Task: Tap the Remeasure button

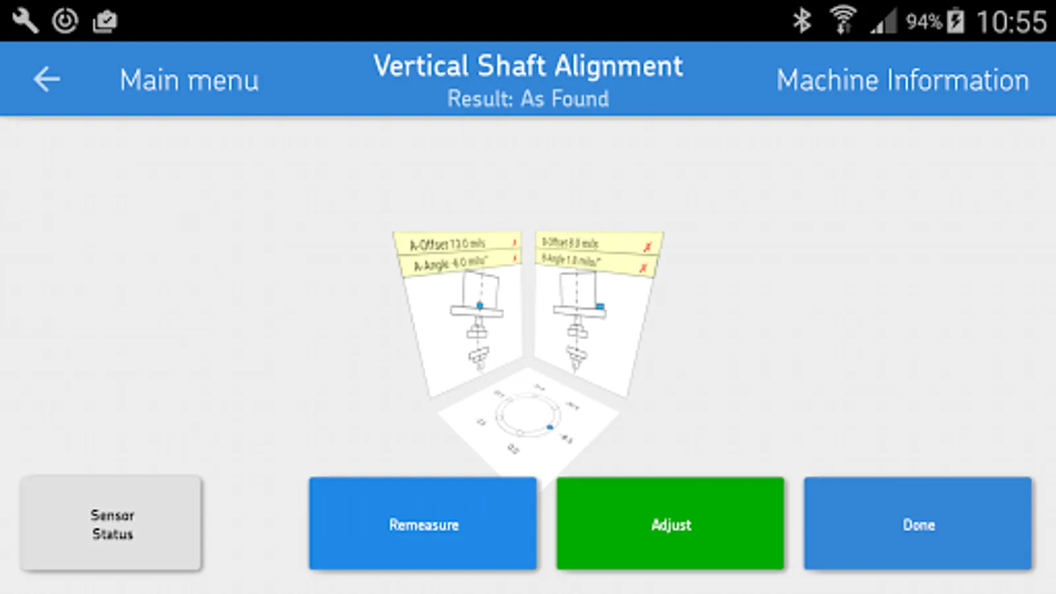Action: (423, 523)
